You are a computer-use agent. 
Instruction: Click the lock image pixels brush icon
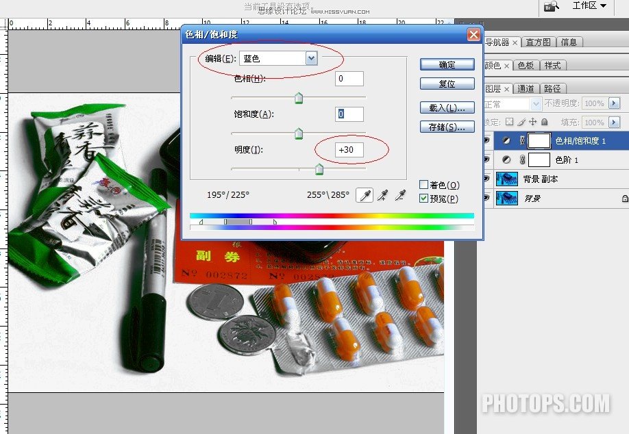coord(521,122)
